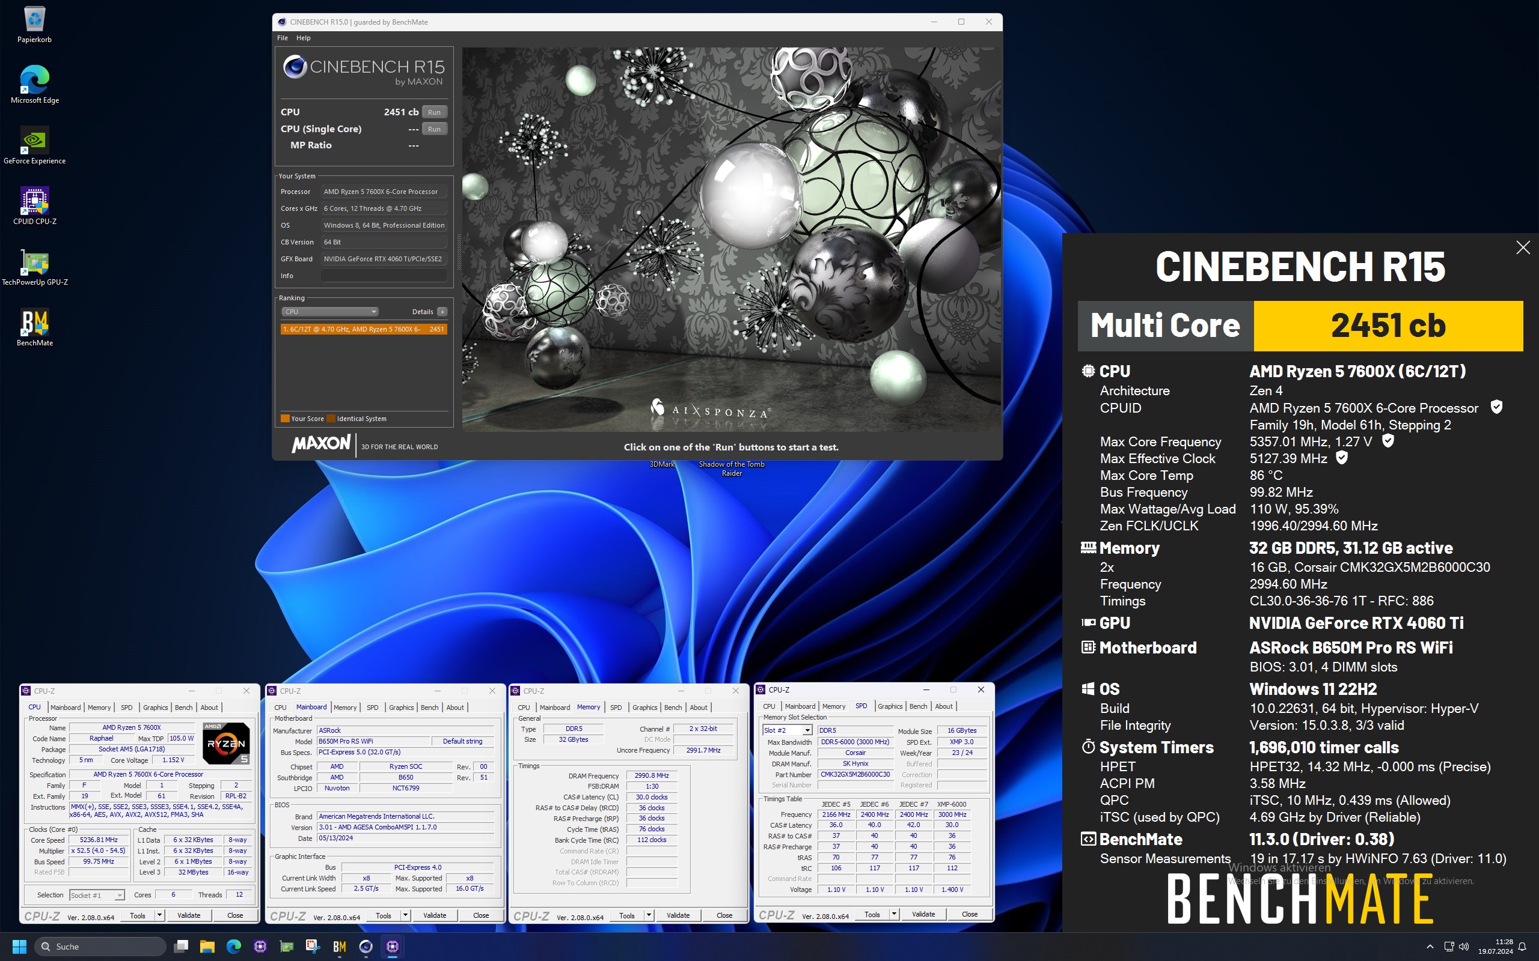Click the shield beside Max Core Frequency
The image size is (1539, 961).
pos(1388,440)
